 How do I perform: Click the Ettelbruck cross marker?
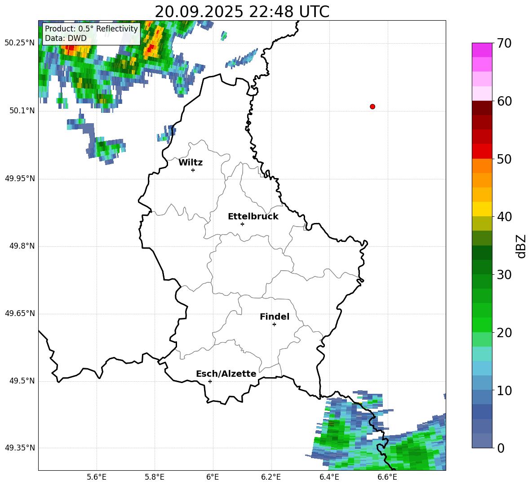tap(242, 224)
